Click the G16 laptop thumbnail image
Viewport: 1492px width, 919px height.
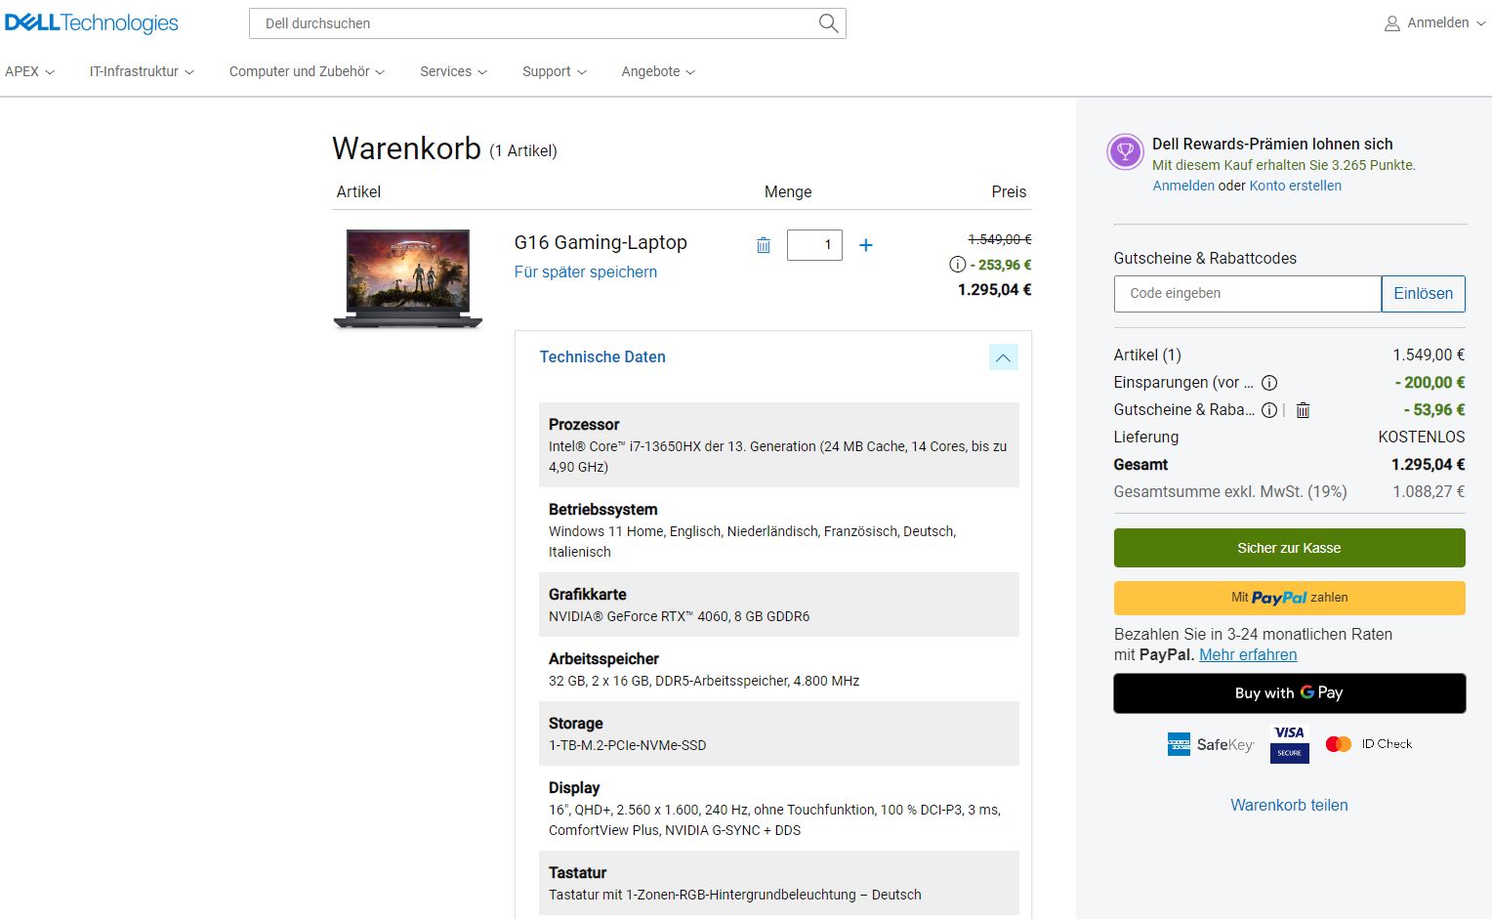tap(408, 277)
